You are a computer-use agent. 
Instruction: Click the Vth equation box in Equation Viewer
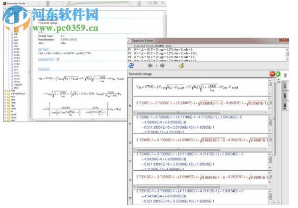click(200, 87)
